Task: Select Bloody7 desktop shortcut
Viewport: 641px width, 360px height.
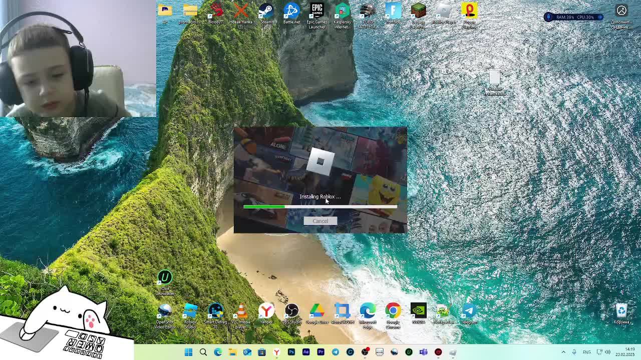Action: pos(215,13)
